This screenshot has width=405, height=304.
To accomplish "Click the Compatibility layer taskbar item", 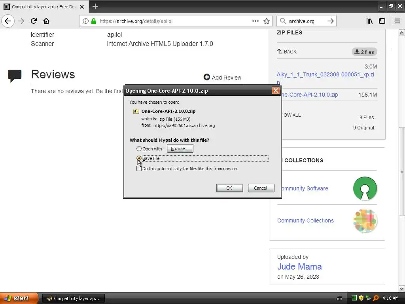I will (x=73, y=298).
